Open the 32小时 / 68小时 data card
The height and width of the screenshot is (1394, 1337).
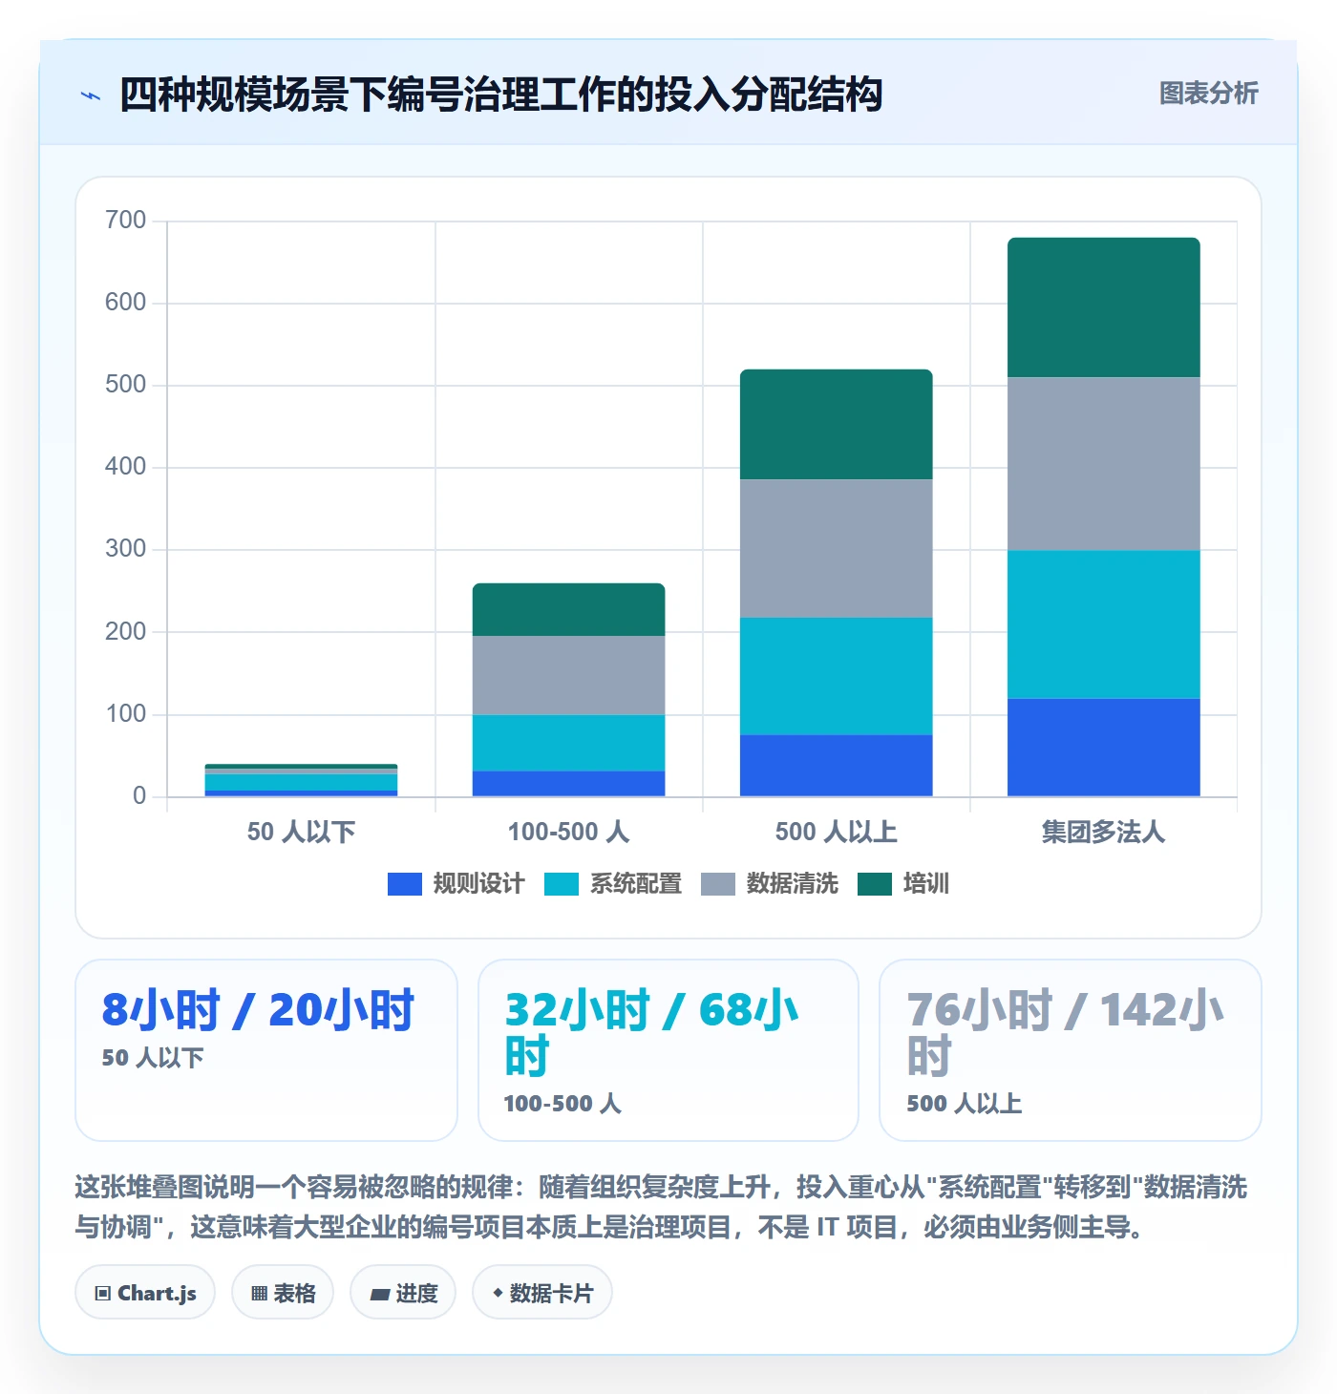(x=668, y=1050)
